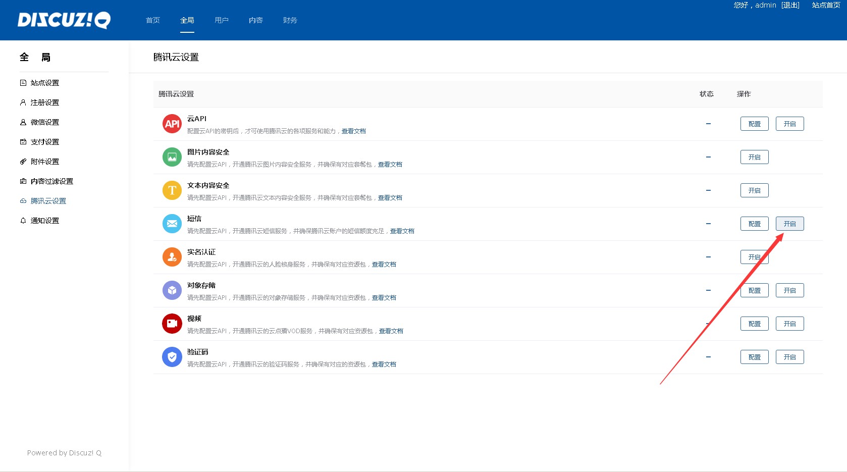The height and width of the screenshot is (472, 847).
Task: Click the Discuz! Q logo
Action: coord(64,20)
